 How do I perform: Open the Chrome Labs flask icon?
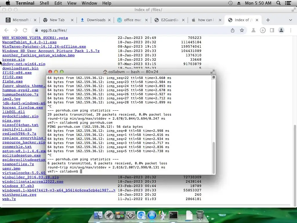pos(253,30)
